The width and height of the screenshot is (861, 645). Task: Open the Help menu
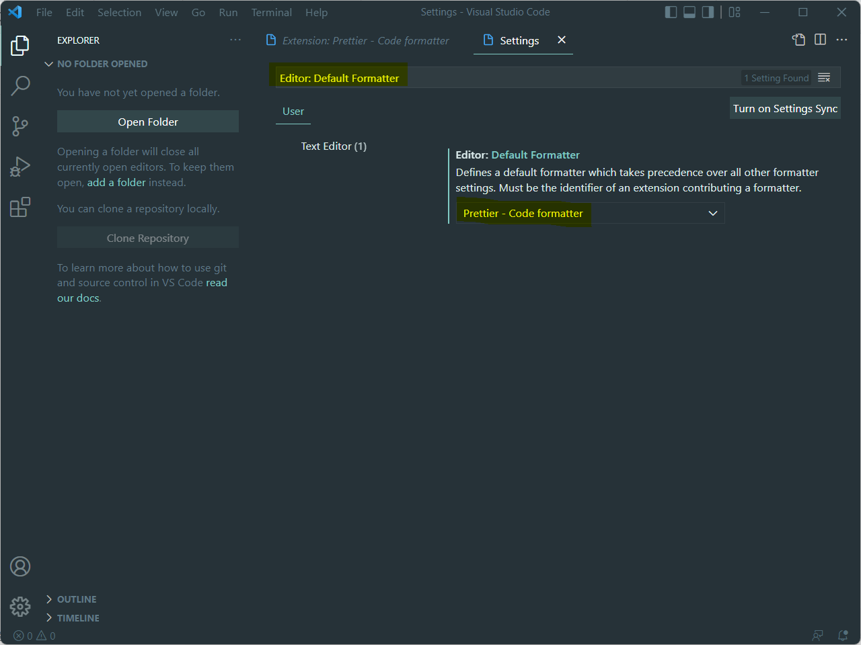316,12
